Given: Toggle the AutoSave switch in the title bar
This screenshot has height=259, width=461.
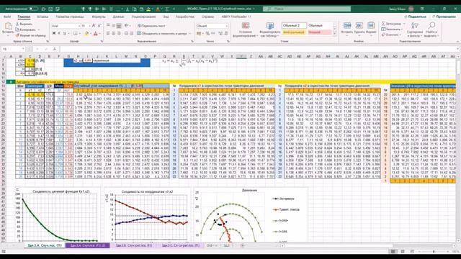Looking at the screenshot, I should click(33, 9).
